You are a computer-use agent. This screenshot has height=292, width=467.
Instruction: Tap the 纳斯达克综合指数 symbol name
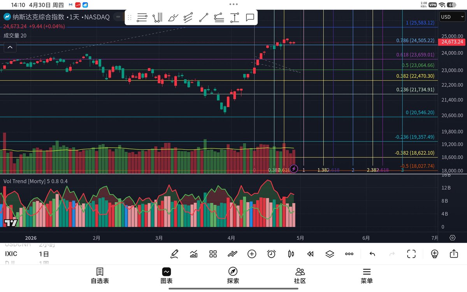pyautogui.click(x=38, y=17)
